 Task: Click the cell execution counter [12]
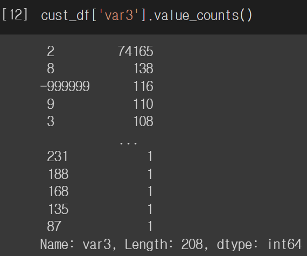tap(15, 15)
